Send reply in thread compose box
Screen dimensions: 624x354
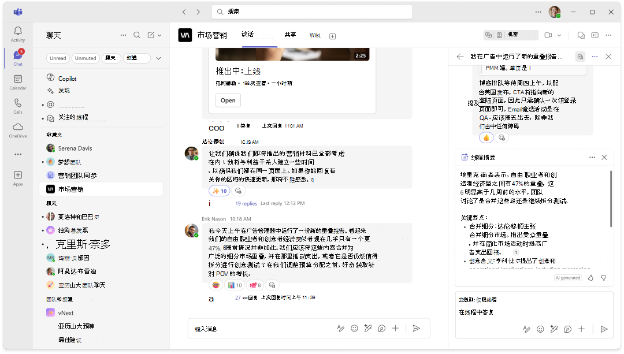[604, 329]
